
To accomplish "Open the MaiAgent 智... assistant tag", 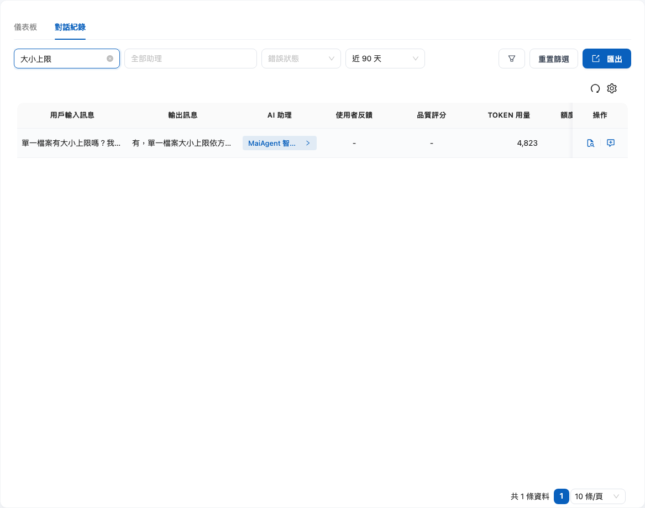I will [279, 143].
